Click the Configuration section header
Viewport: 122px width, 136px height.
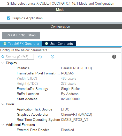60,27
